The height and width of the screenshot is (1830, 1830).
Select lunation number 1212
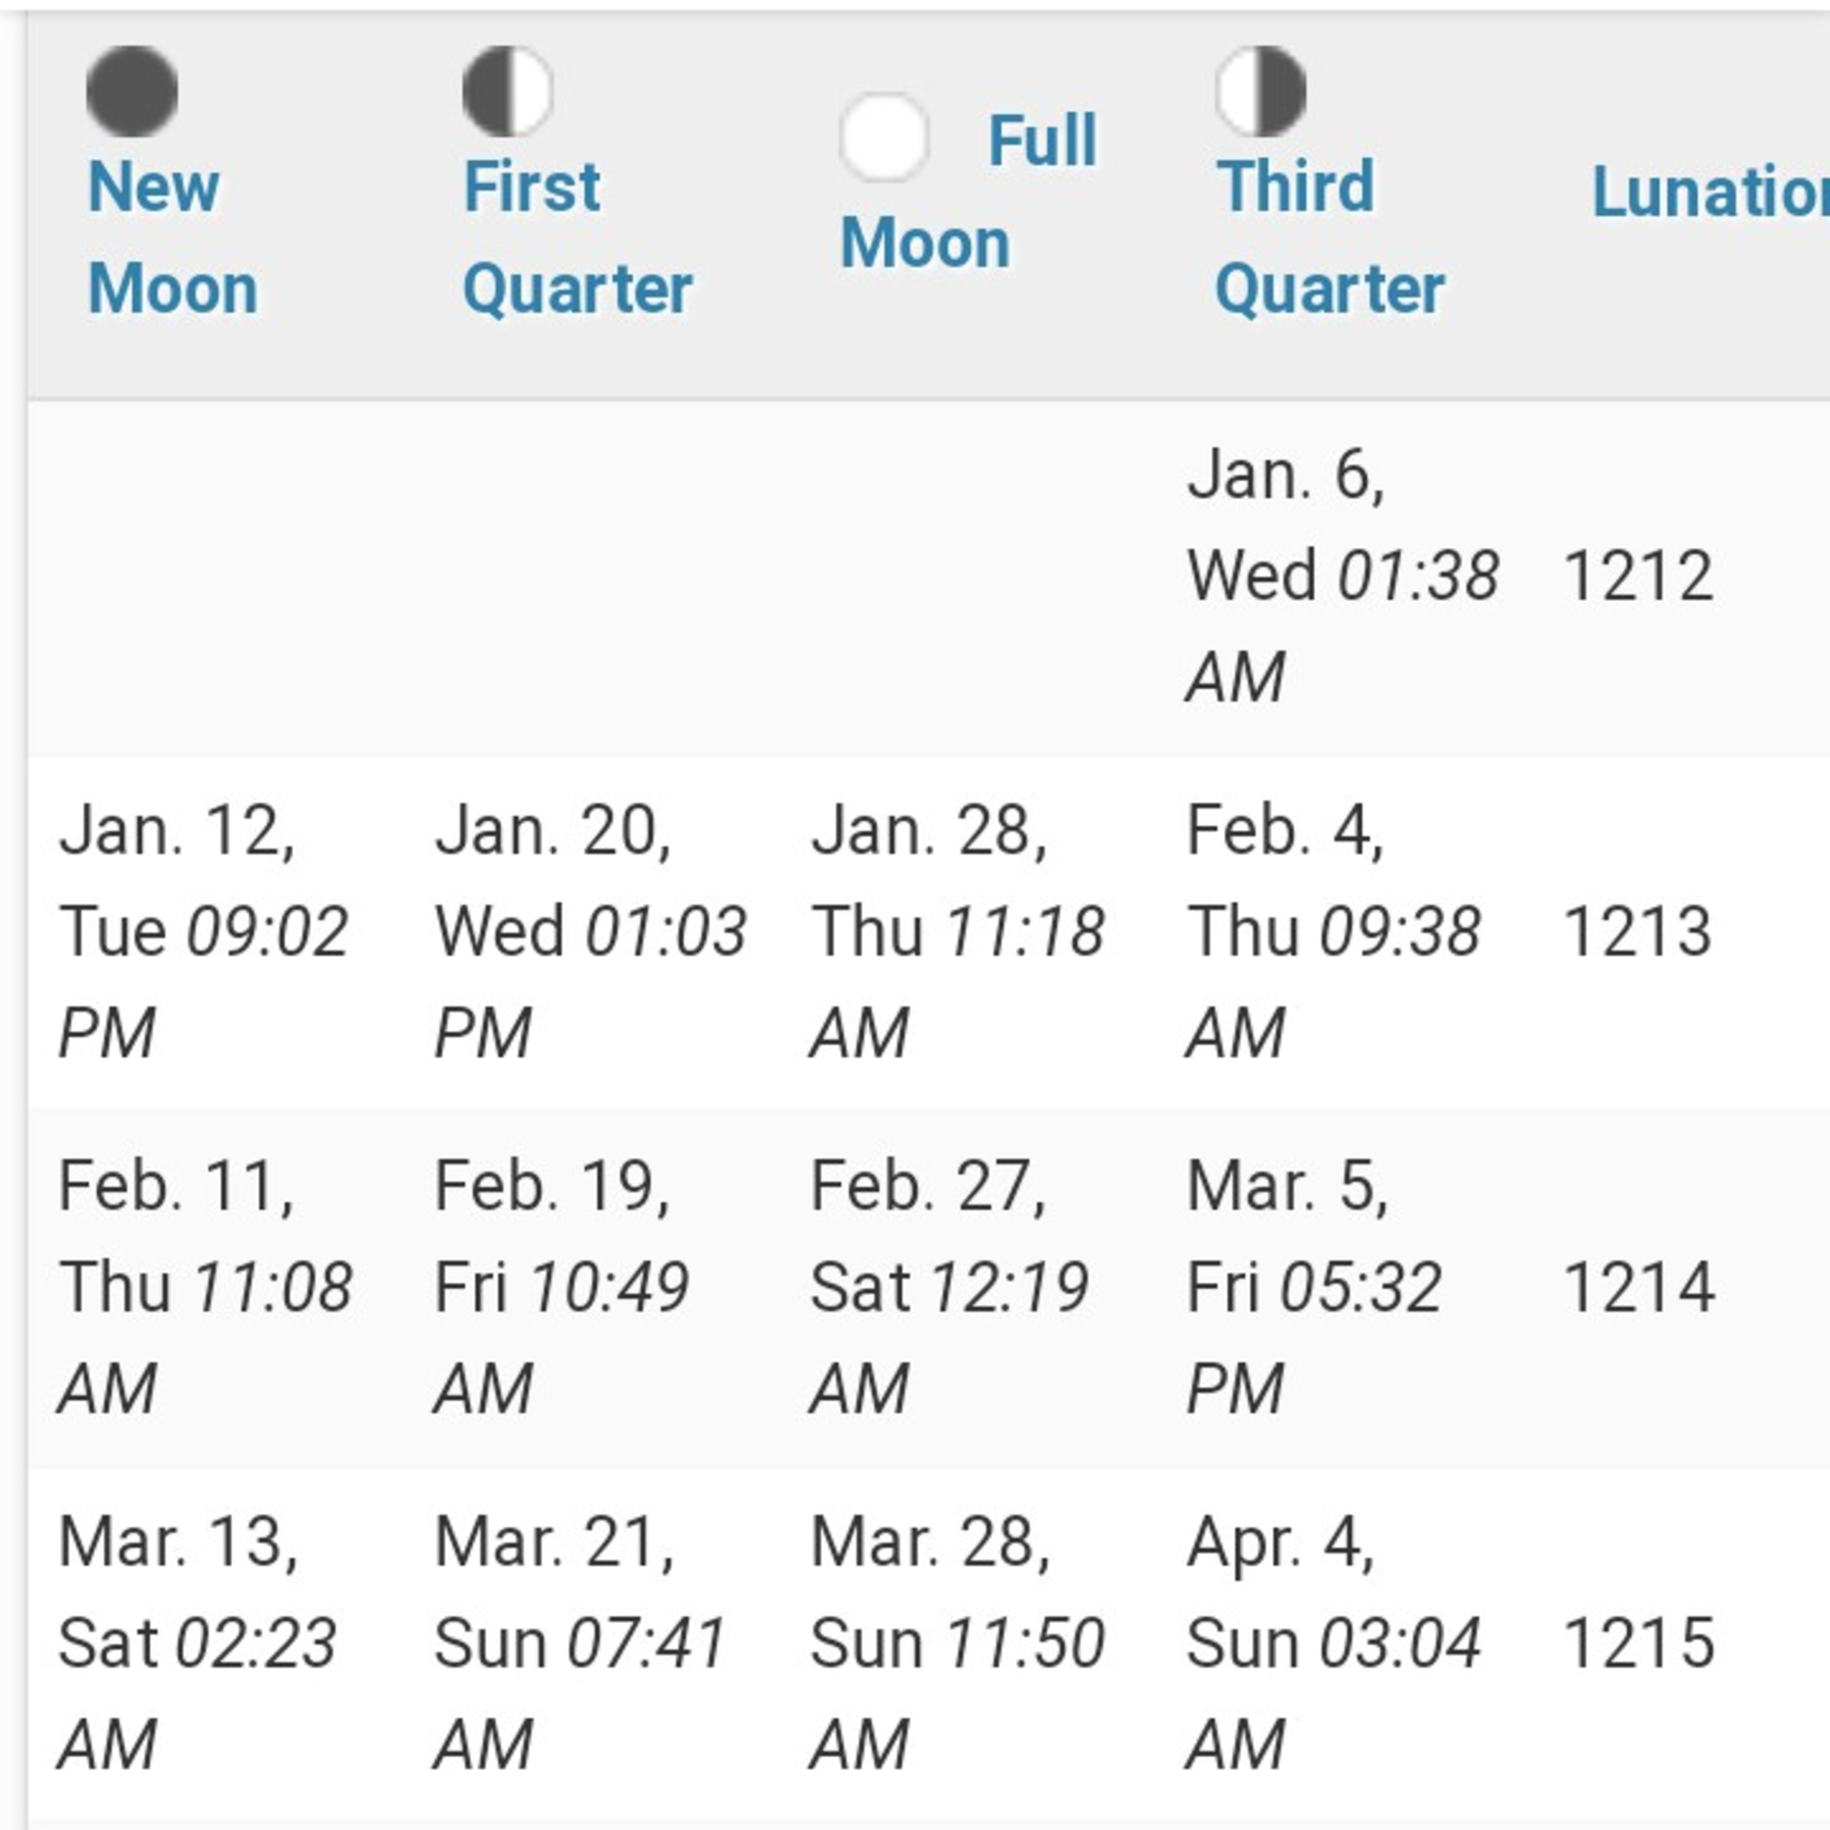1638,576
